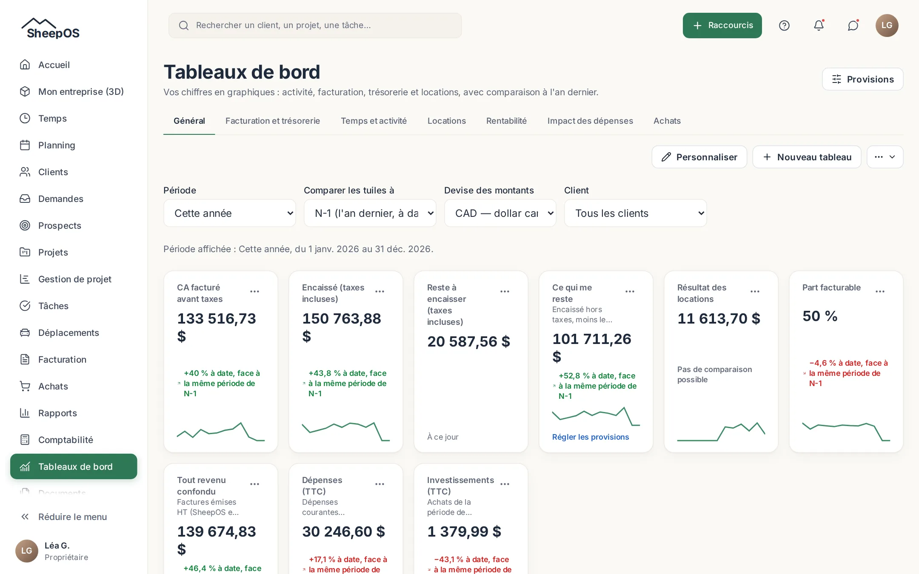The width and height of the screenshot is (919, 574).
Task: Open options menu on Reste à encaisser tile
Action: [505, 291]
